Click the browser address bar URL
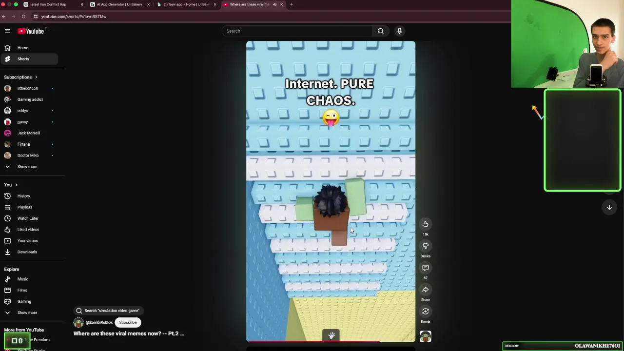The width and height of the screenshot is (624, 351). [x=74, y=17]
